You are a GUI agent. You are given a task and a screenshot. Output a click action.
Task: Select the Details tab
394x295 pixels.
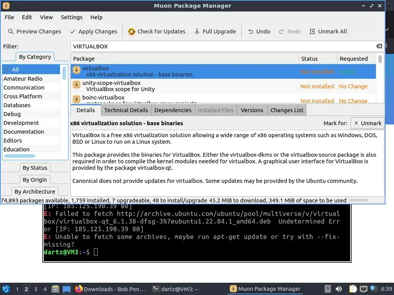tap(86, 110)
